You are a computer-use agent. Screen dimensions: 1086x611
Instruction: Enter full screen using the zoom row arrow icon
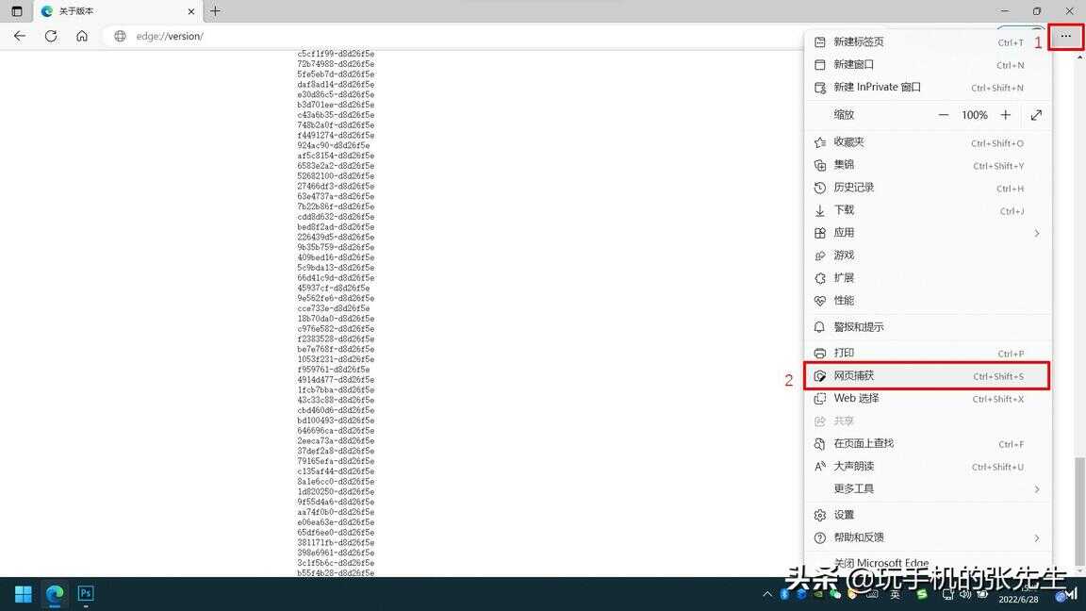pos(1036,115)
